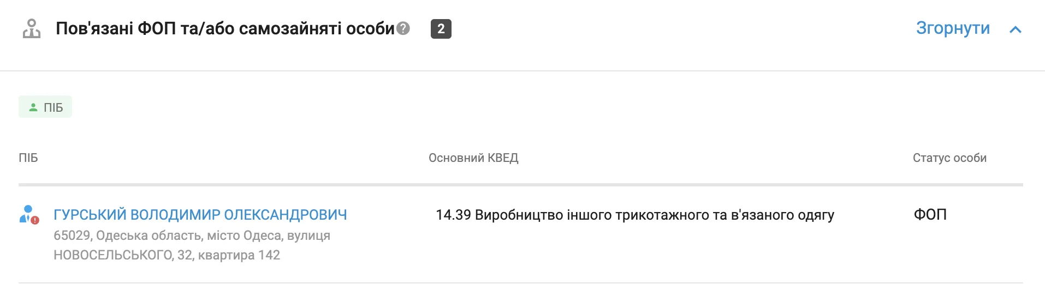Click the Основний КВЕД column header
This screenshot has height=290, width=1045.
pos(473,158)
